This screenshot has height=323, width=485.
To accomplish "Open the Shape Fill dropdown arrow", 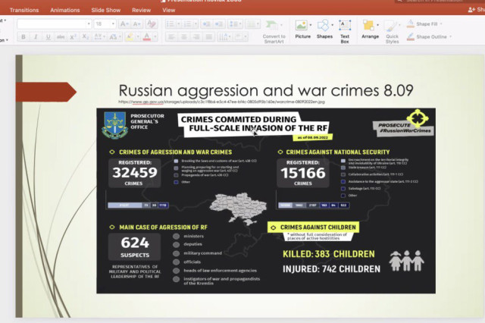I will (x=441, y=24).
